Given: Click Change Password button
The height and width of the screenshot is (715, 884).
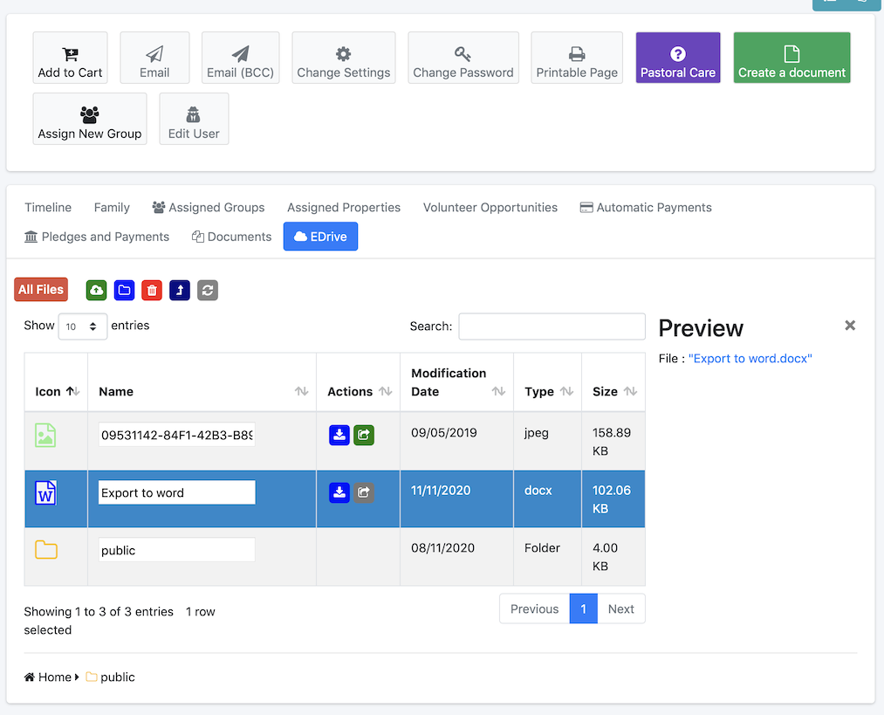Looking at the screenshot, I should pos(463,58).
